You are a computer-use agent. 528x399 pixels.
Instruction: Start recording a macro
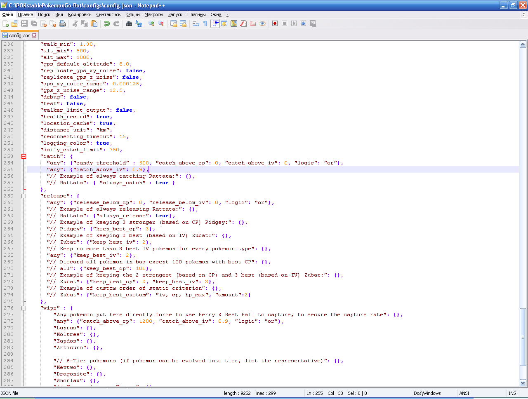[x=275, y=23]
